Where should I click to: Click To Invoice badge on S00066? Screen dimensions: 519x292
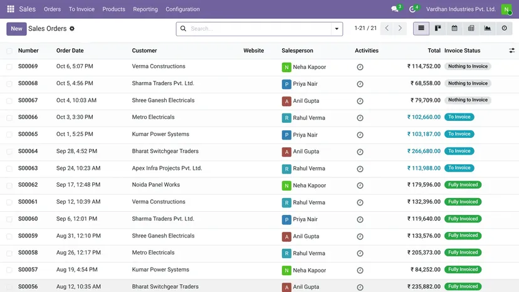459,117
